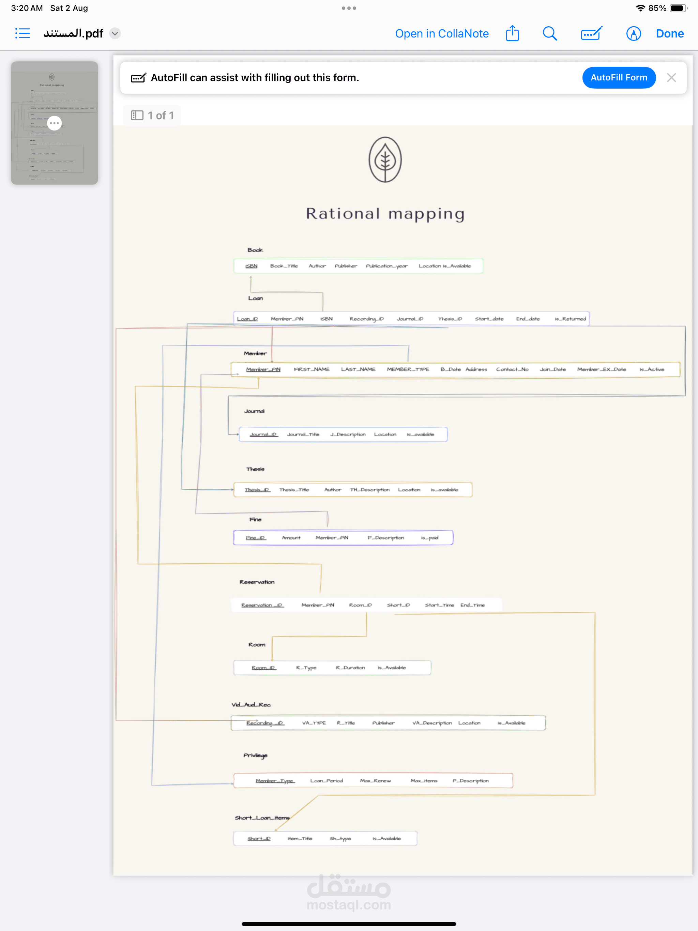
Task: Tap the 3:20 AM clock in status bar
Action: click(27, 8)
